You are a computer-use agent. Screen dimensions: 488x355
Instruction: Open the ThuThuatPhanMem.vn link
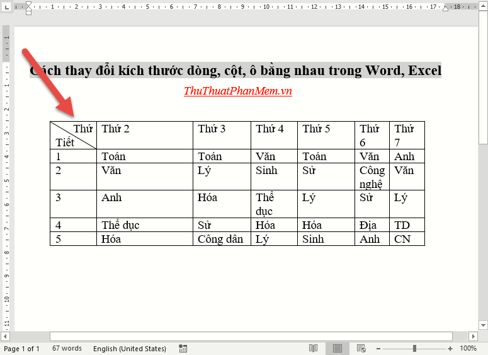coord(238,91)
